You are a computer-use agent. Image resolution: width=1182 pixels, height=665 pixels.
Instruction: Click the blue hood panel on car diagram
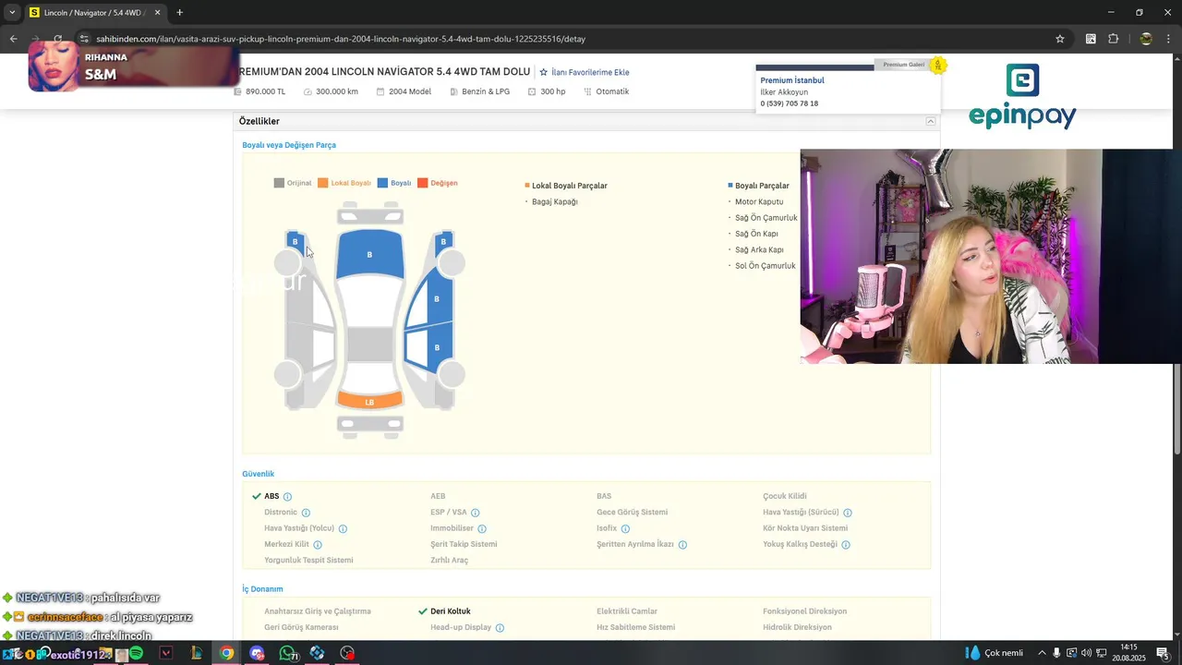369,254
